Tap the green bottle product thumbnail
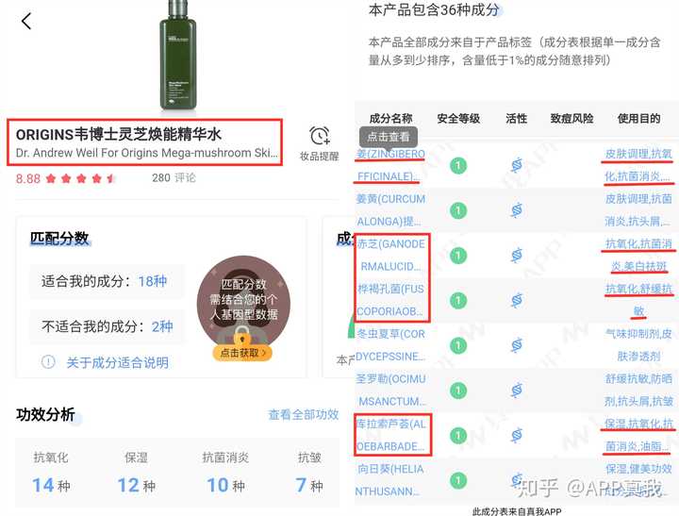The image size is (679, 516). pyautogui.click(x=177, y=55)
